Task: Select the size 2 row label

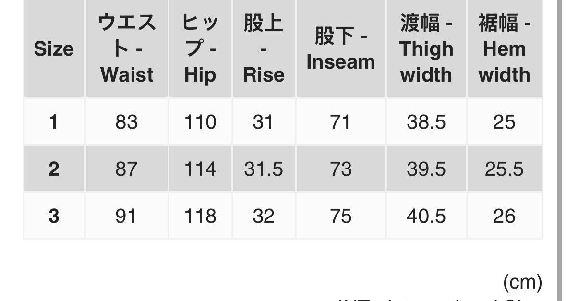Action: pos(54,169)
